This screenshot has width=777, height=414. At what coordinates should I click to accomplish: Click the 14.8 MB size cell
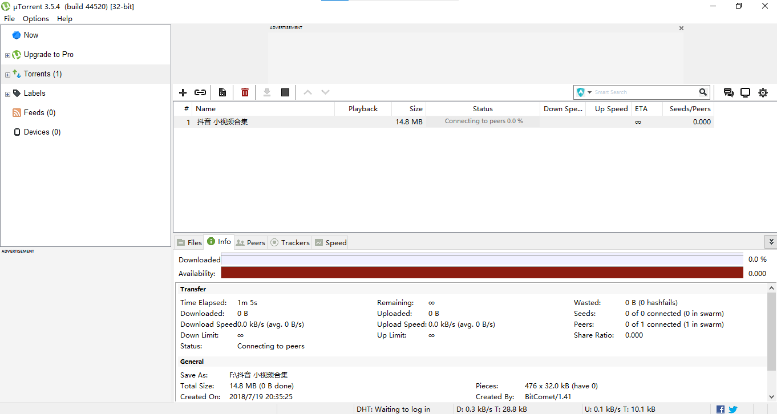[x=409, y=121]
